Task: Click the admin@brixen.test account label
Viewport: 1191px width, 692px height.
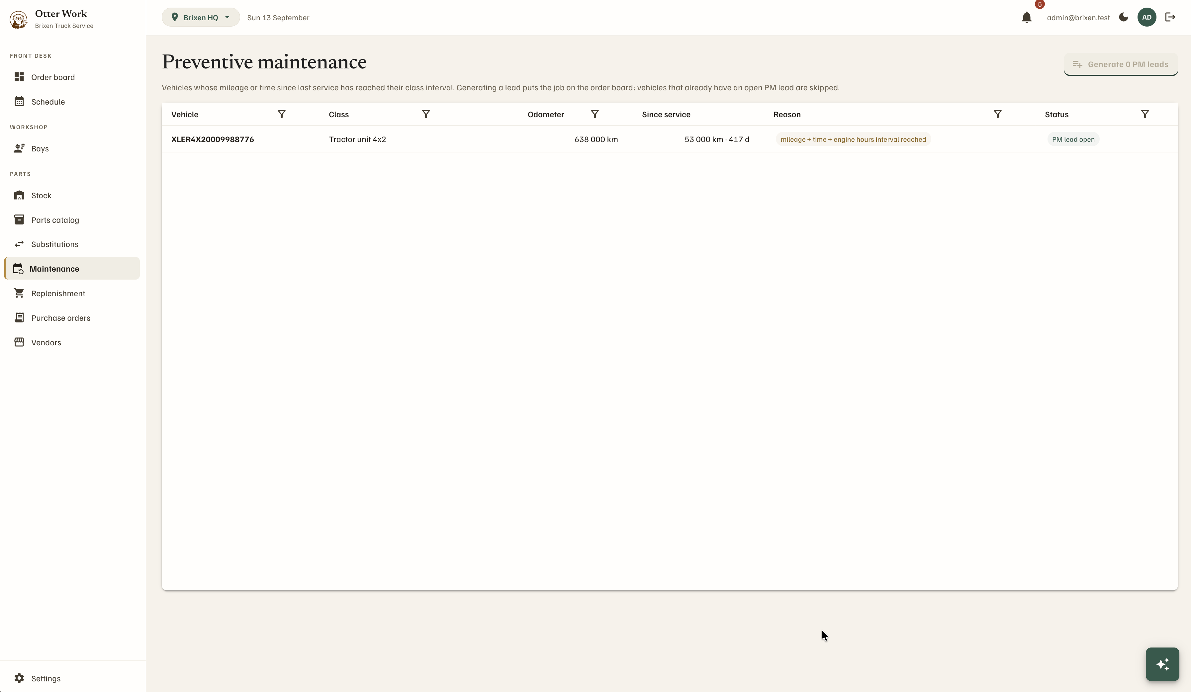Action: (1078, 18)
